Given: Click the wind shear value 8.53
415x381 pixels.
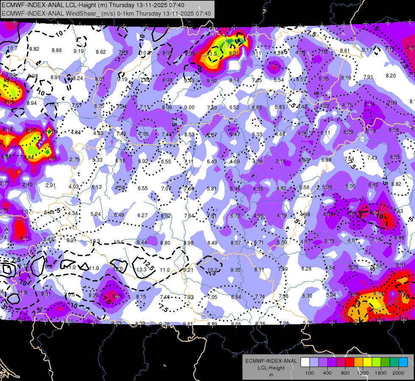Looking at the screenshot, I should (x=189, y=134).
